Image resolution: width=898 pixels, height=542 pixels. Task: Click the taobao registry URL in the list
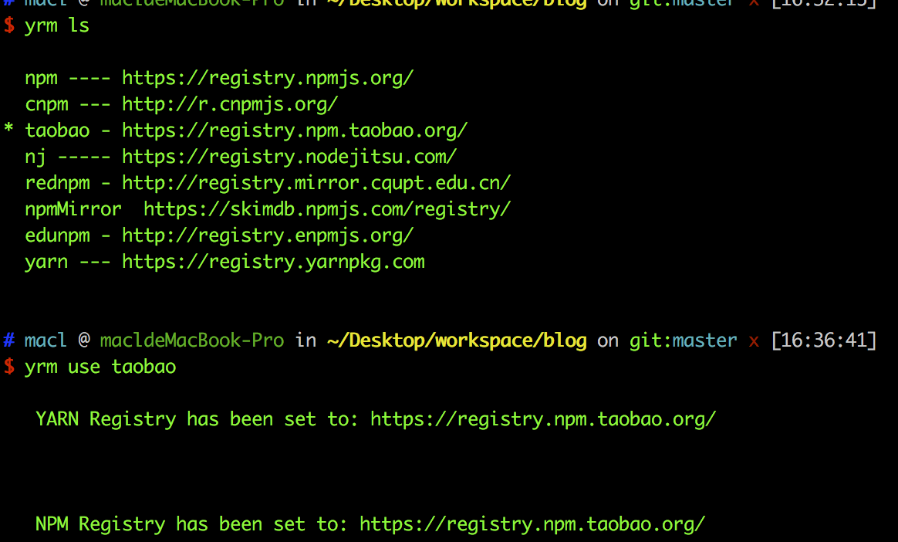295,130
